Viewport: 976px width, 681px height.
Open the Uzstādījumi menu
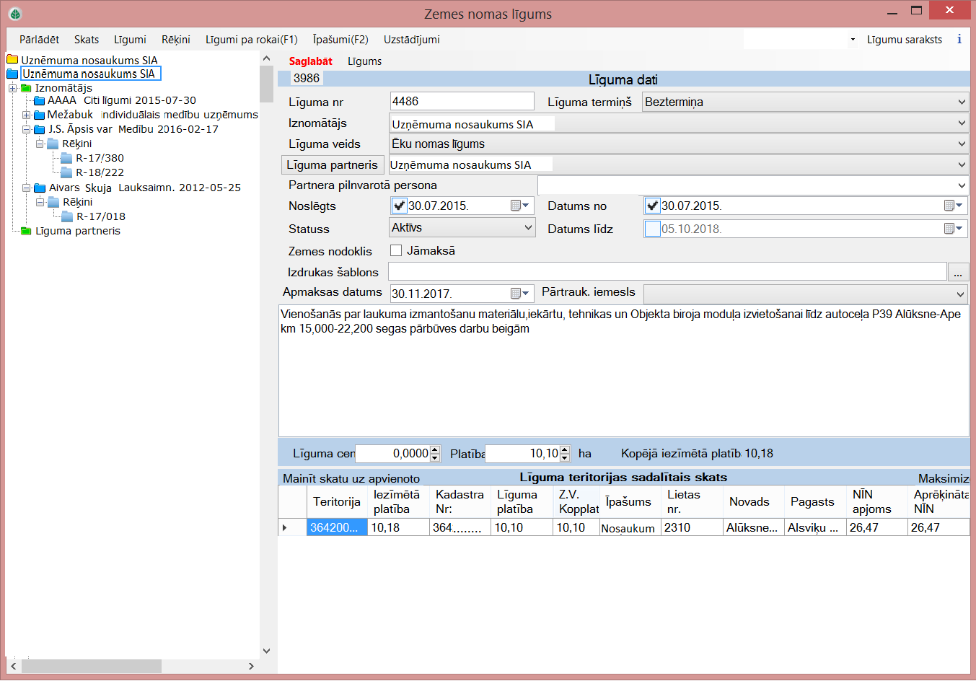point(411,40)
